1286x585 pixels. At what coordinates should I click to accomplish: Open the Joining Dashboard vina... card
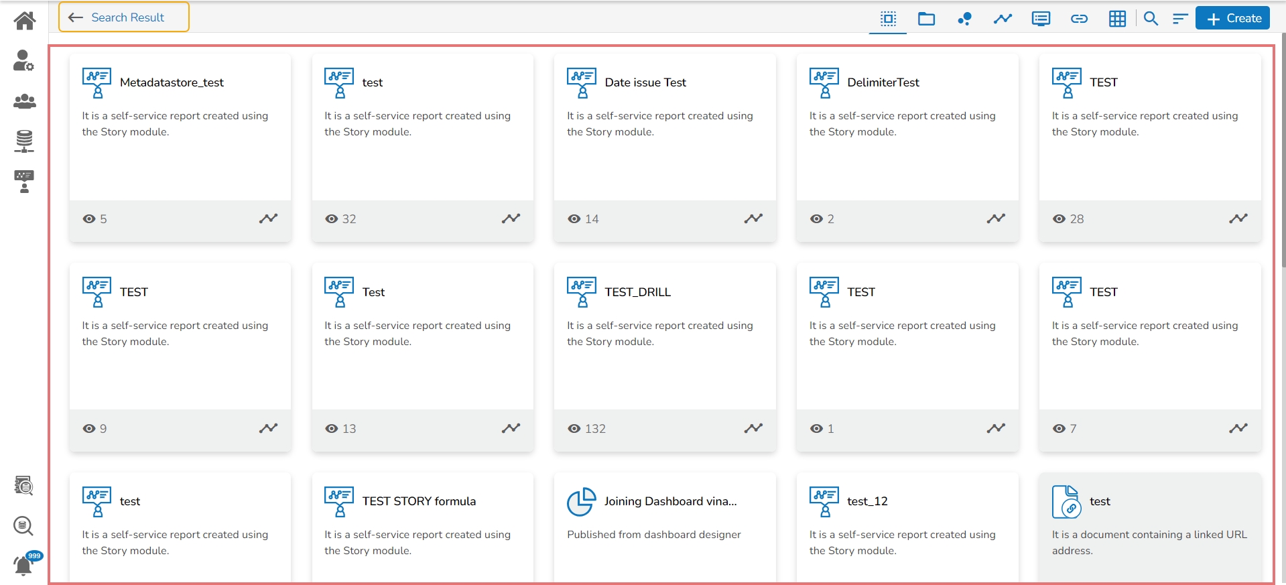point(669,501)
